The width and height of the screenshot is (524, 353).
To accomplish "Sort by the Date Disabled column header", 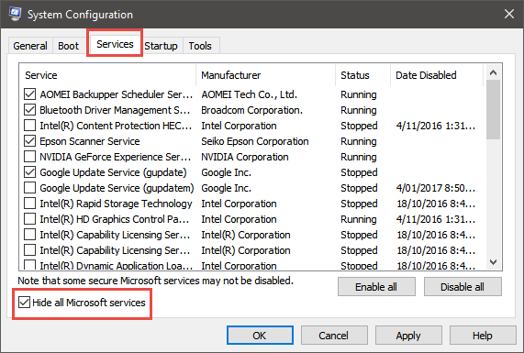I will tap(437, 75).
